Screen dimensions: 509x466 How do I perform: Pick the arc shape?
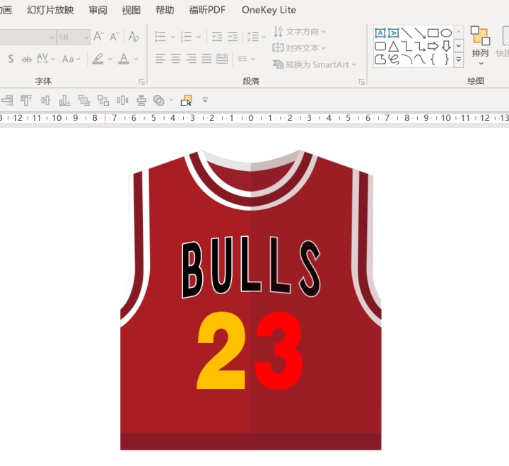click(x=406, y=59)
